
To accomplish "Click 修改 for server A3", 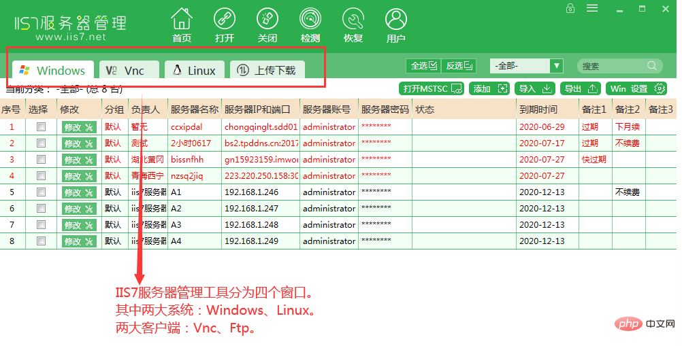I will (79, 225).
